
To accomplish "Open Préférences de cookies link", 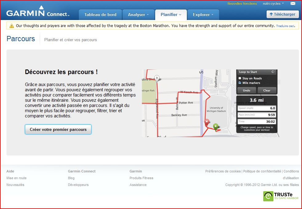I will click(x=223, y=171).
